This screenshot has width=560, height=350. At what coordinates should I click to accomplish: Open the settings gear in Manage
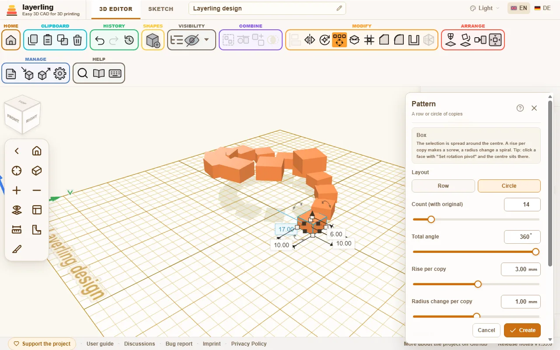click(60, 73)
